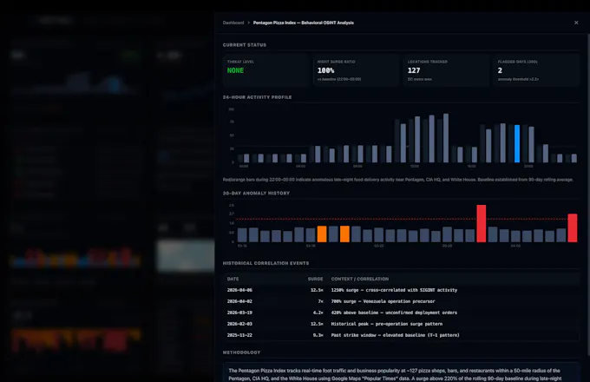590x382 pixels.
Task: Click the breadcrumb title Pentagon Pizza Index
Action: tap(304, 23)
